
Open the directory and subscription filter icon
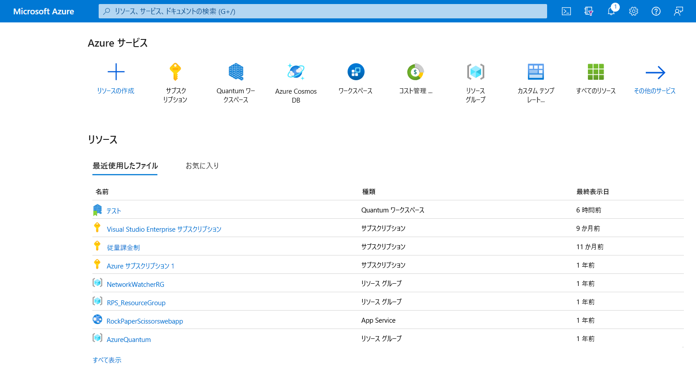[589, 11]
